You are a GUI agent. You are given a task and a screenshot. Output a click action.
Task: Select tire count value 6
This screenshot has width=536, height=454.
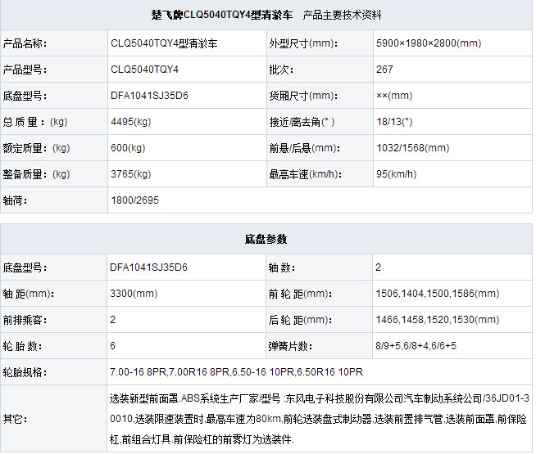tap(113, 346)
